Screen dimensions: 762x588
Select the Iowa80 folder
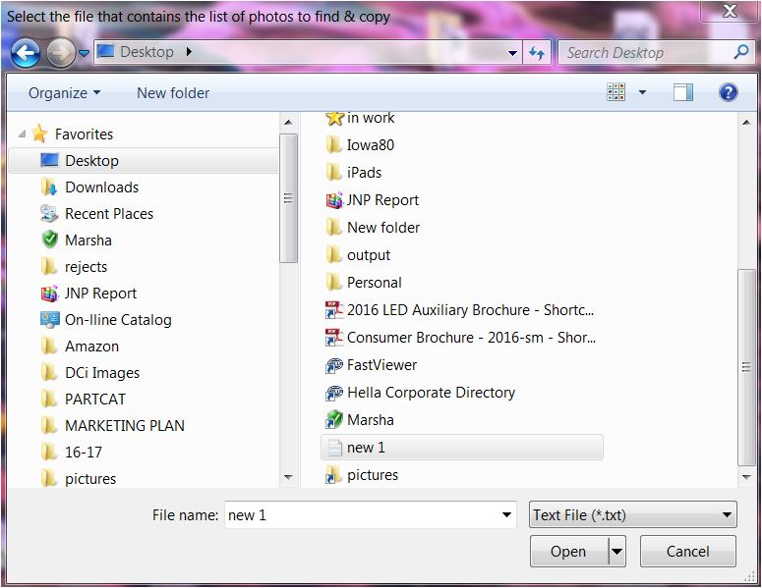tap(360, 145)
